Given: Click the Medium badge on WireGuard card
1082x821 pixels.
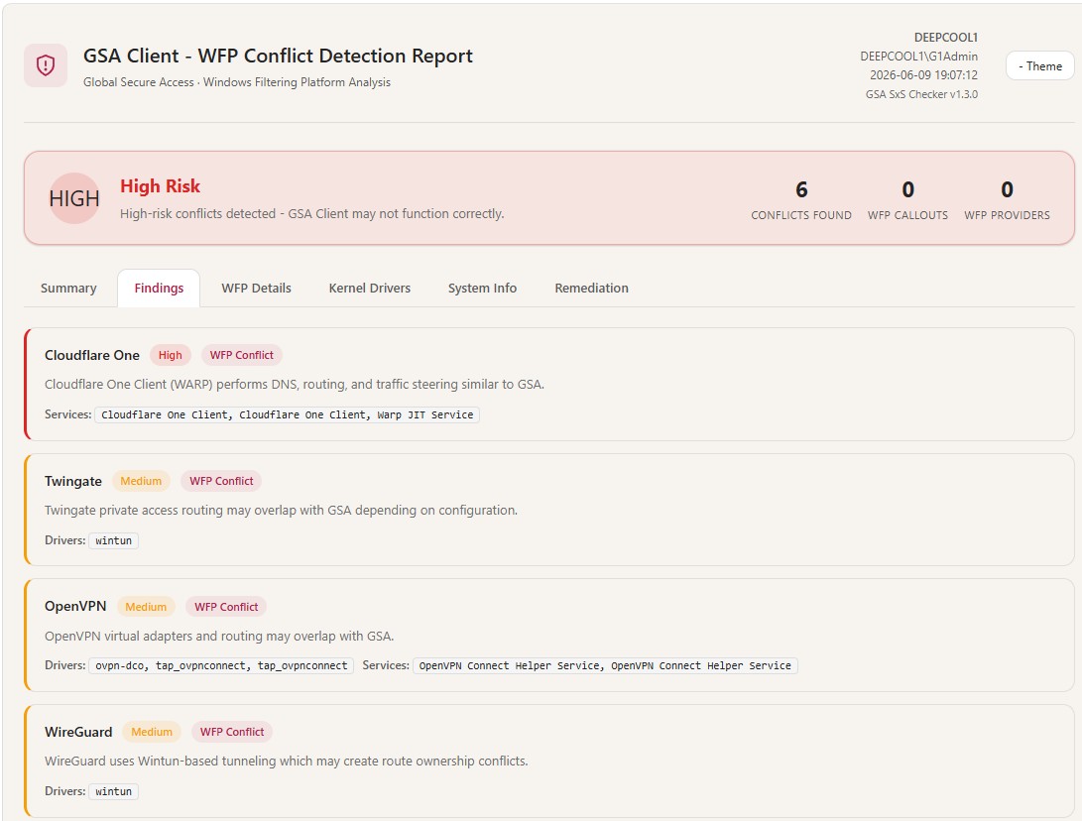Looking at the screenshot, I should tap(152, 732).
